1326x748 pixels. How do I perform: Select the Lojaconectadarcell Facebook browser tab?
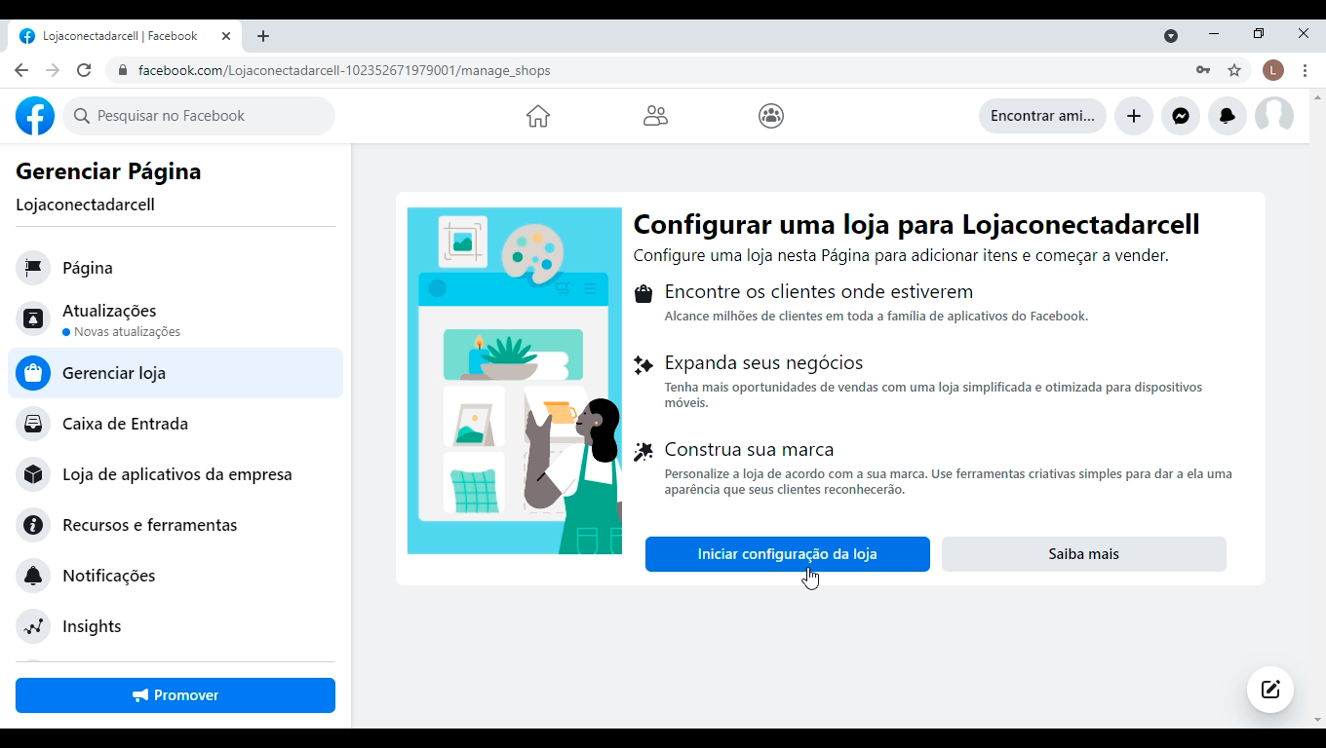coord(125,36)
